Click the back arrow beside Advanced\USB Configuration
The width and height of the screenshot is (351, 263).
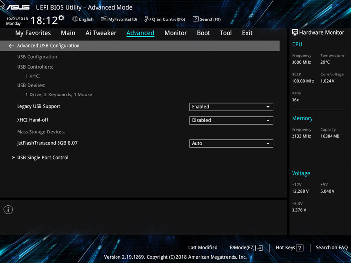tap(11, 46)
